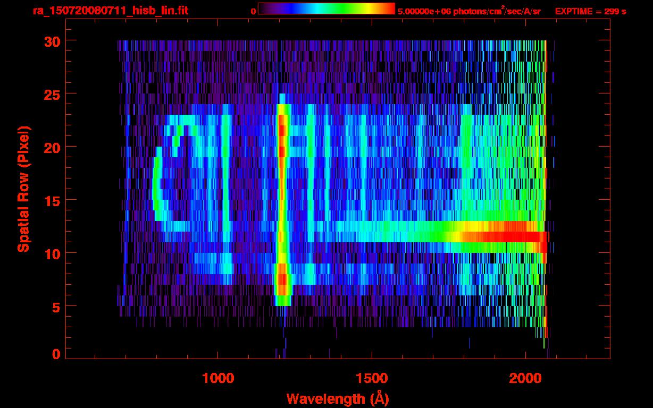Click the colorbar minimum label 0
Viewport: 653px width, 408px height.
[253, 11]
